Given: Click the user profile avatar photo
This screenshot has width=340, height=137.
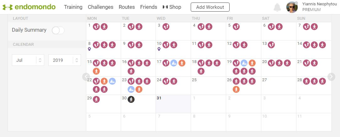Looking at the screenshot, I should (x=292, y=7).
